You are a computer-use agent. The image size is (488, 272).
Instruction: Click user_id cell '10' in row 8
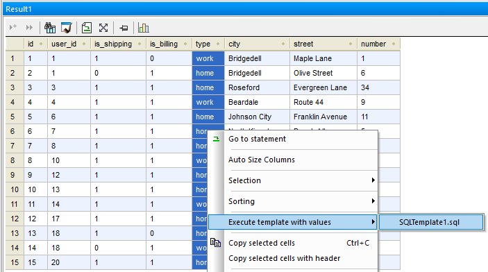[69, 160]
